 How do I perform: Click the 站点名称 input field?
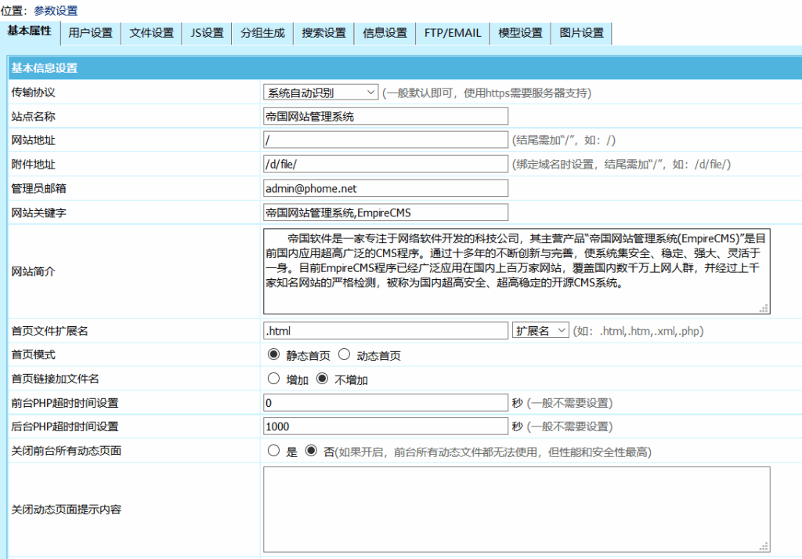pyautogui.click(x=385, y=117)
